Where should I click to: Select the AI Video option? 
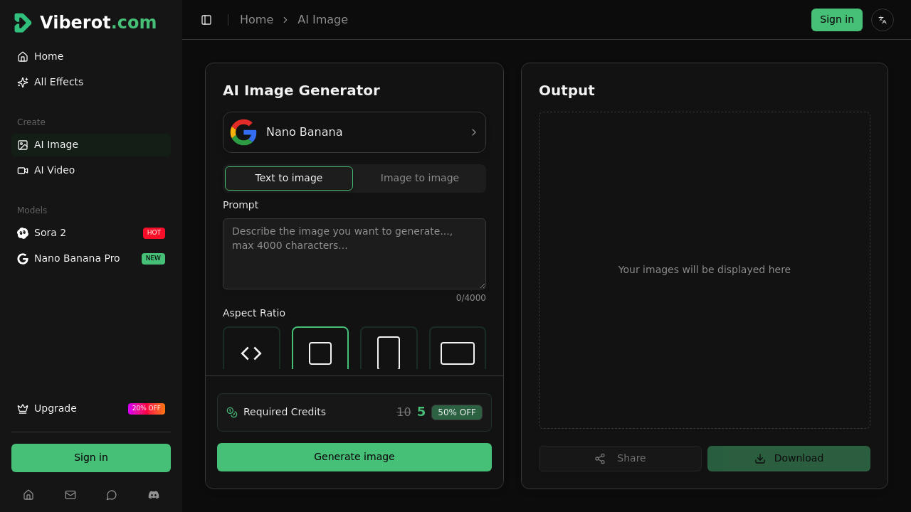54,170
